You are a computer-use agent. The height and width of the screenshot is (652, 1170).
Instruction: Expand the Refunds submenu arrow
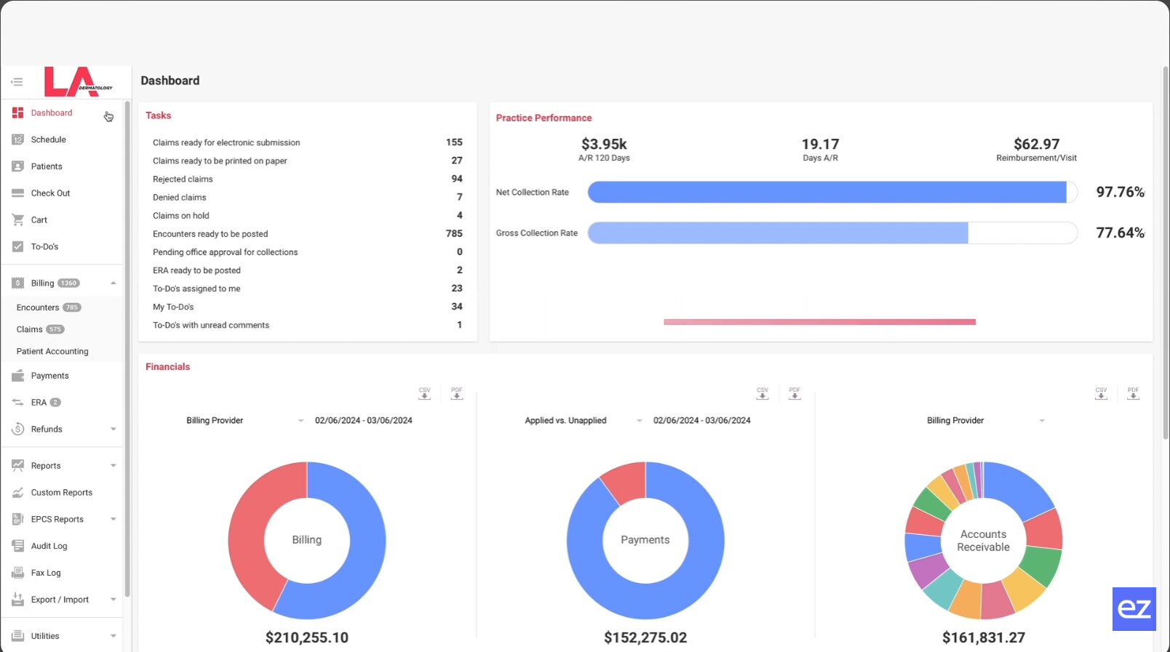click(113, 430)
